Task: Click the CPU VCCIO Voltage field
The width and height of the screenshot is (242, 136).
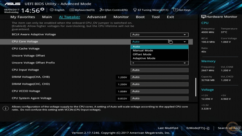Action: pos(159,91)
